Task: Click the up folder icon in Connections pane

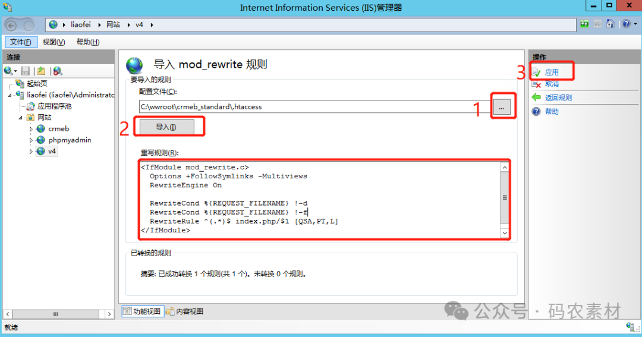Action: tap(41, 71)
